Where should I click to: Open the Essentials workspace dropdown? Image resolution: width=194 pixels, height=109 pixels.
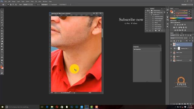point(187,5)
